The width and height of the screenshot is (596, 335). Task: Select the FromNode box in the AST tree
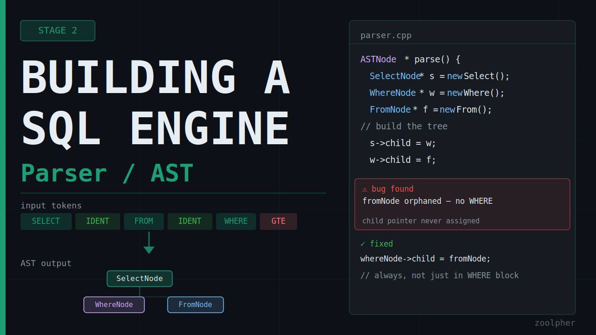coord(196,305)
